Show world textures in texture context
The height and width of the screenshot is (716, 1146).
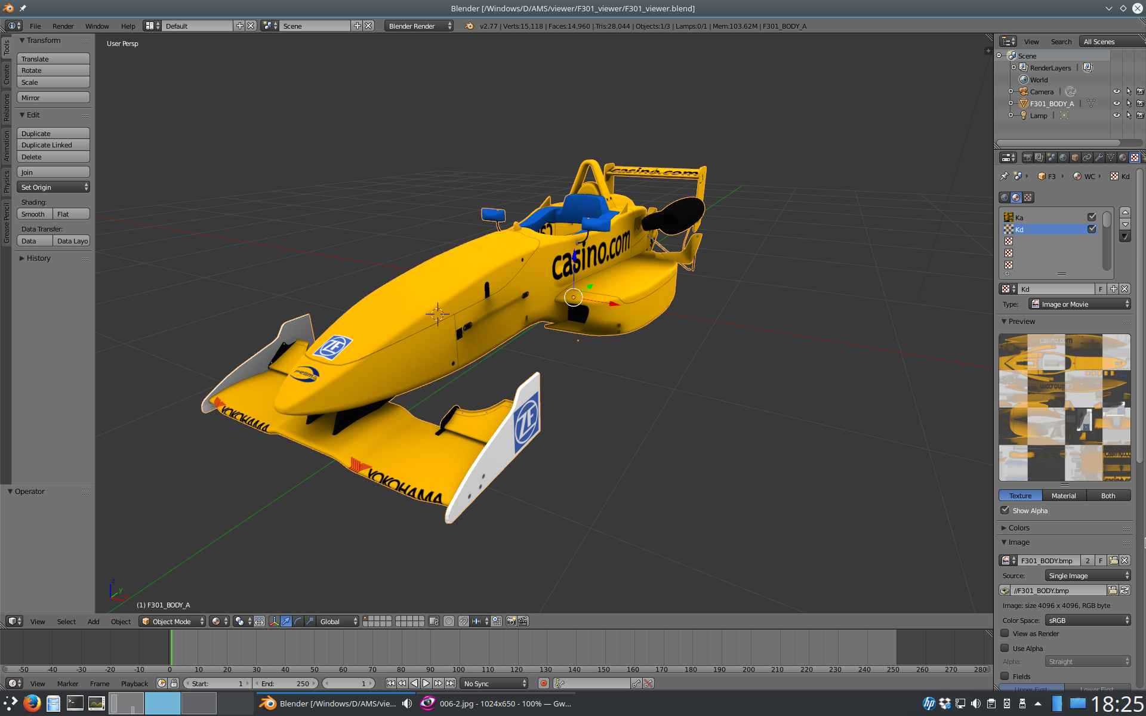tap(1005, 197)
